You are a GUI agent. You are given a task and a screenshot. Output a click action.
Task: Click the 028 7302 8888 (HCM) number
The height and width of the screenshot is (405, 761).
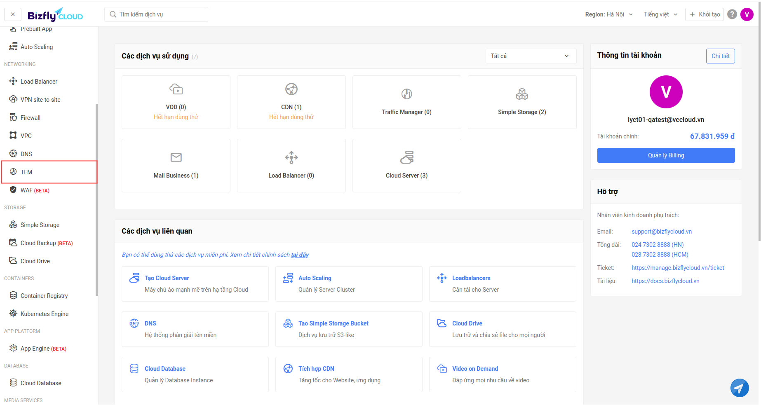[x=660, y=255]
